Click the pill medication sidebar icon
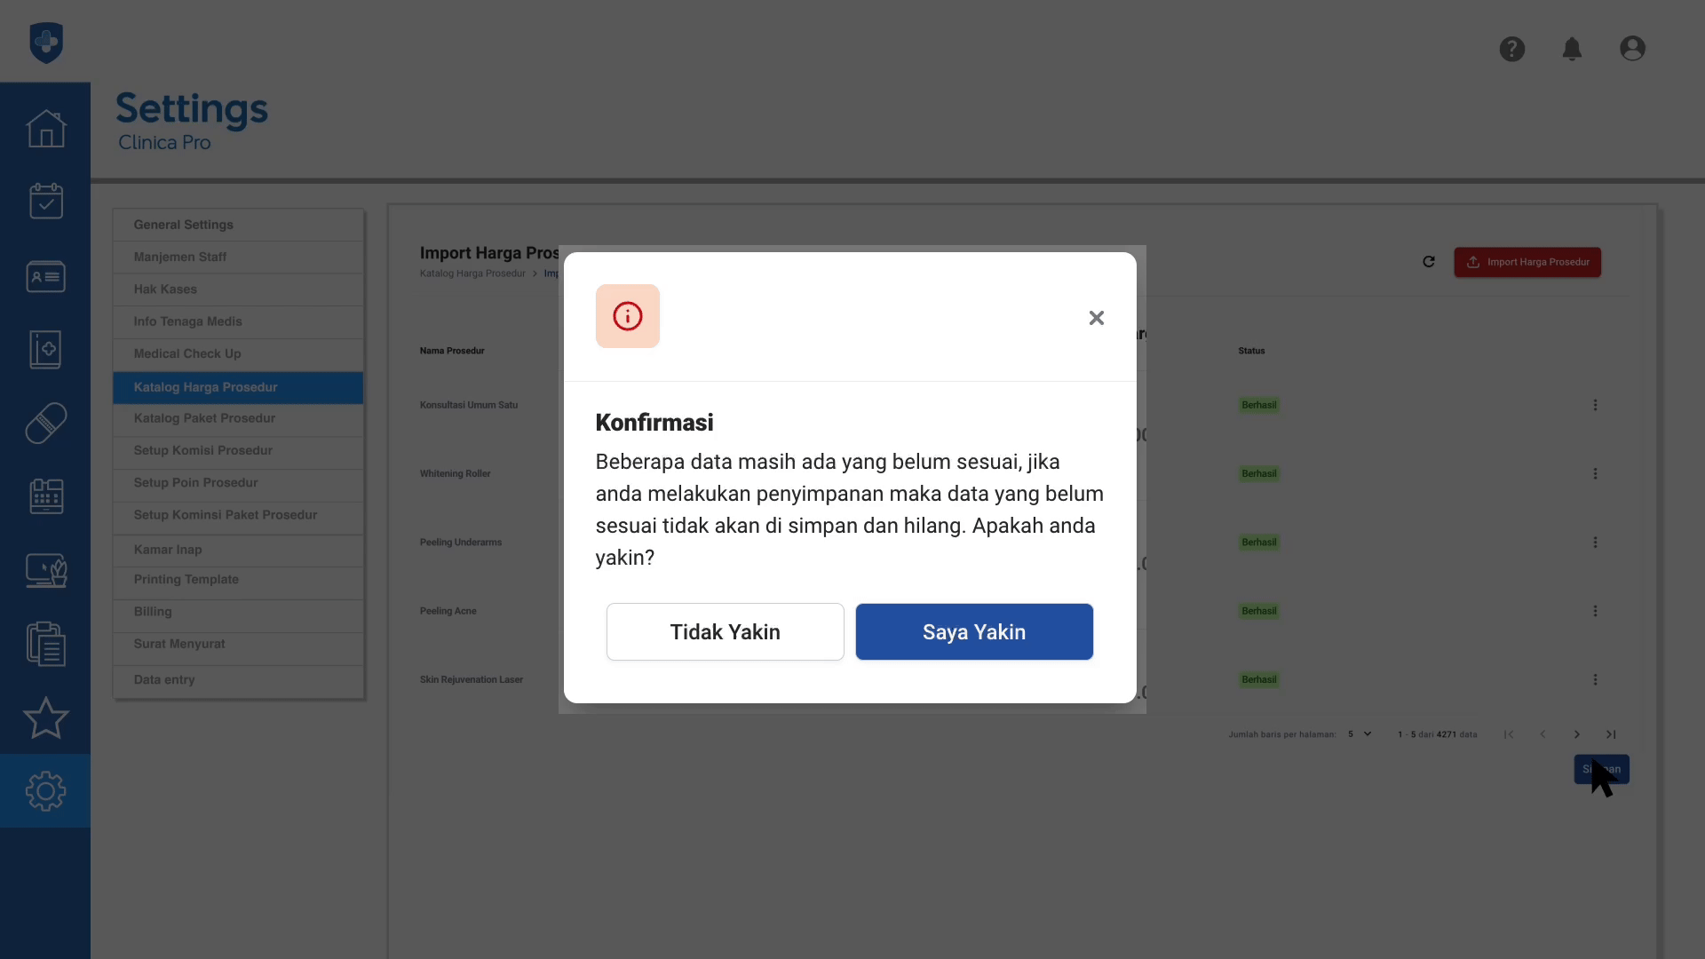This screenshot has height=959, width=1705. click(x=45, y=424)
